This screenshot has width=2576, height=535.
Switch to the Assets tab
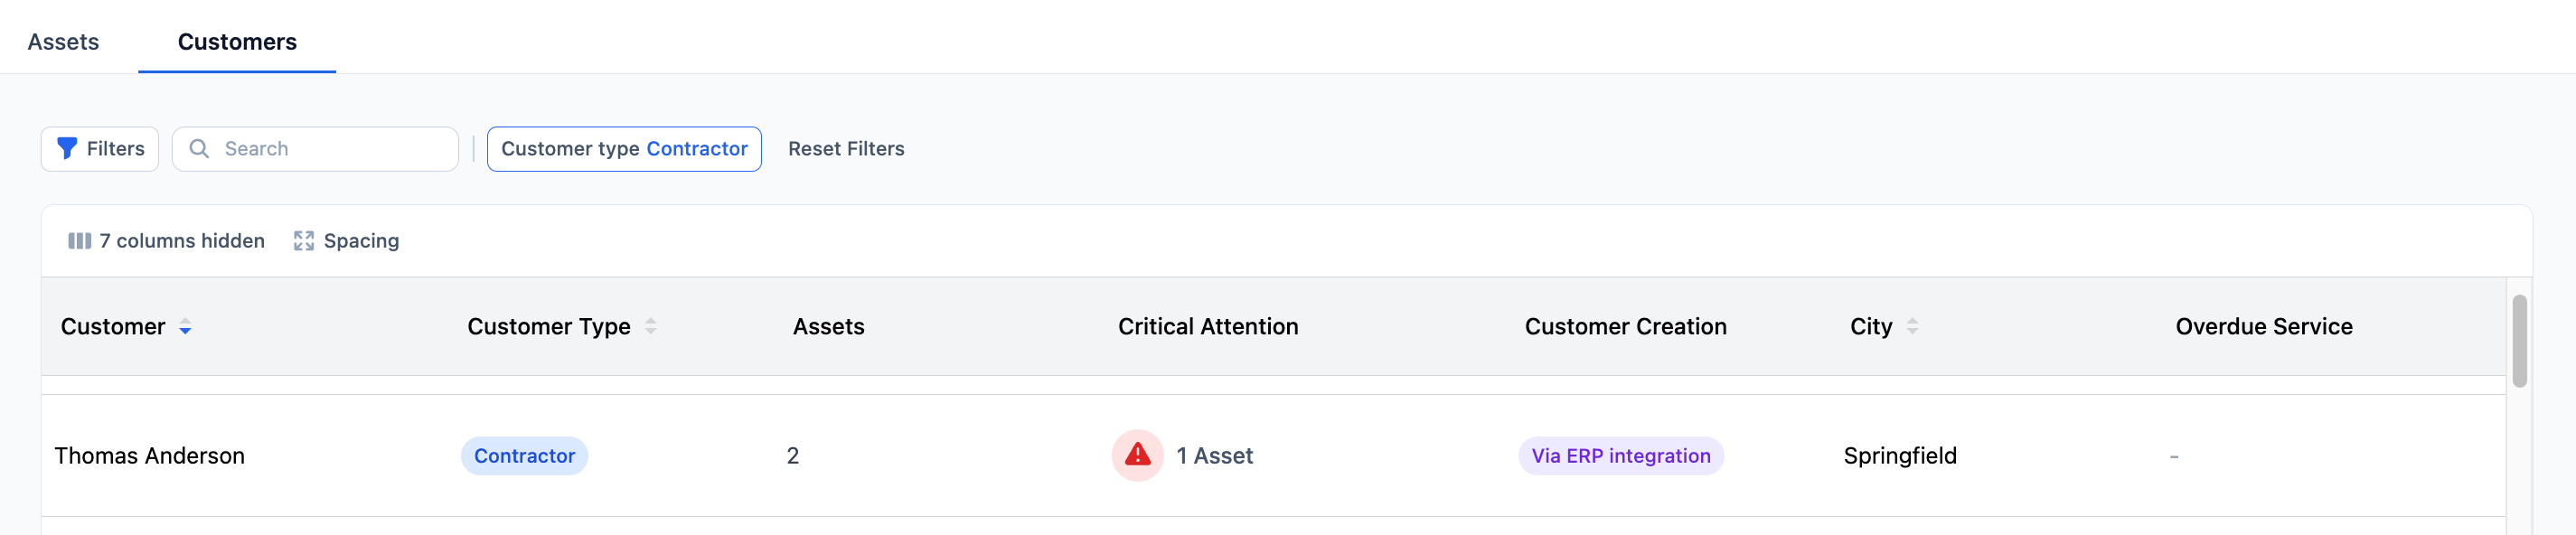coord(63,42)
